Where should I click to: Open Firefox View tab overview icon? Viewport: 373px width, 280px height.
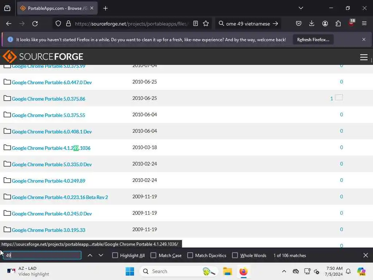[x=7, y=8]
